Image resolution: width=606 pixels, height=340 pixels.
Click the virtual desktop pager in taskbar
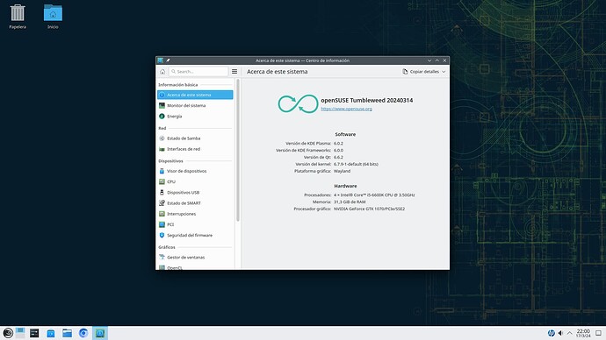[x=20, y=333]
